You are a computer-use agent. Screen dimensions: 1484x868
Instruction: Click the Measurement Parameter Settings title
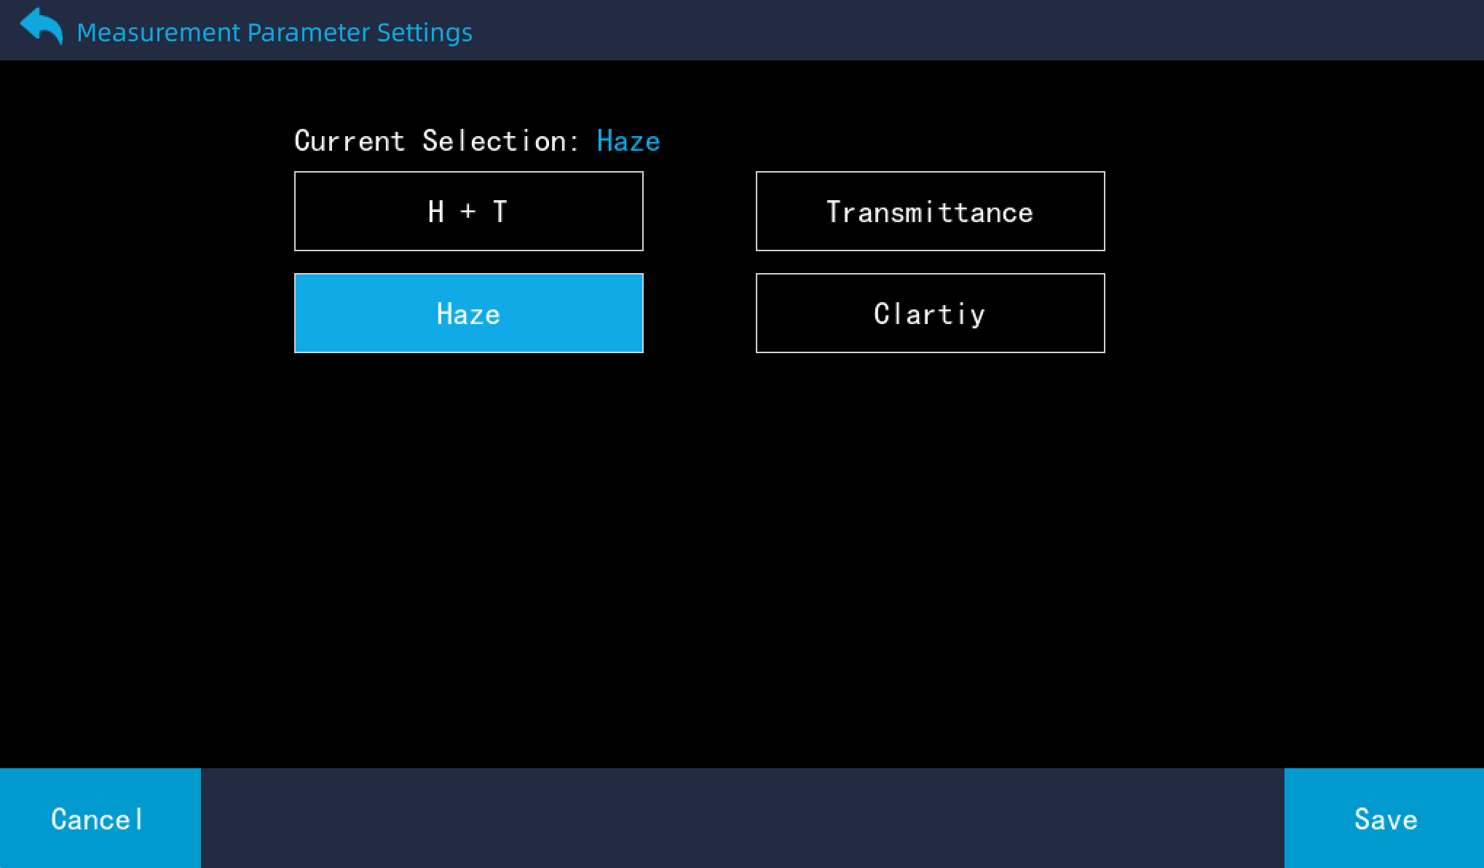(275, 32)
